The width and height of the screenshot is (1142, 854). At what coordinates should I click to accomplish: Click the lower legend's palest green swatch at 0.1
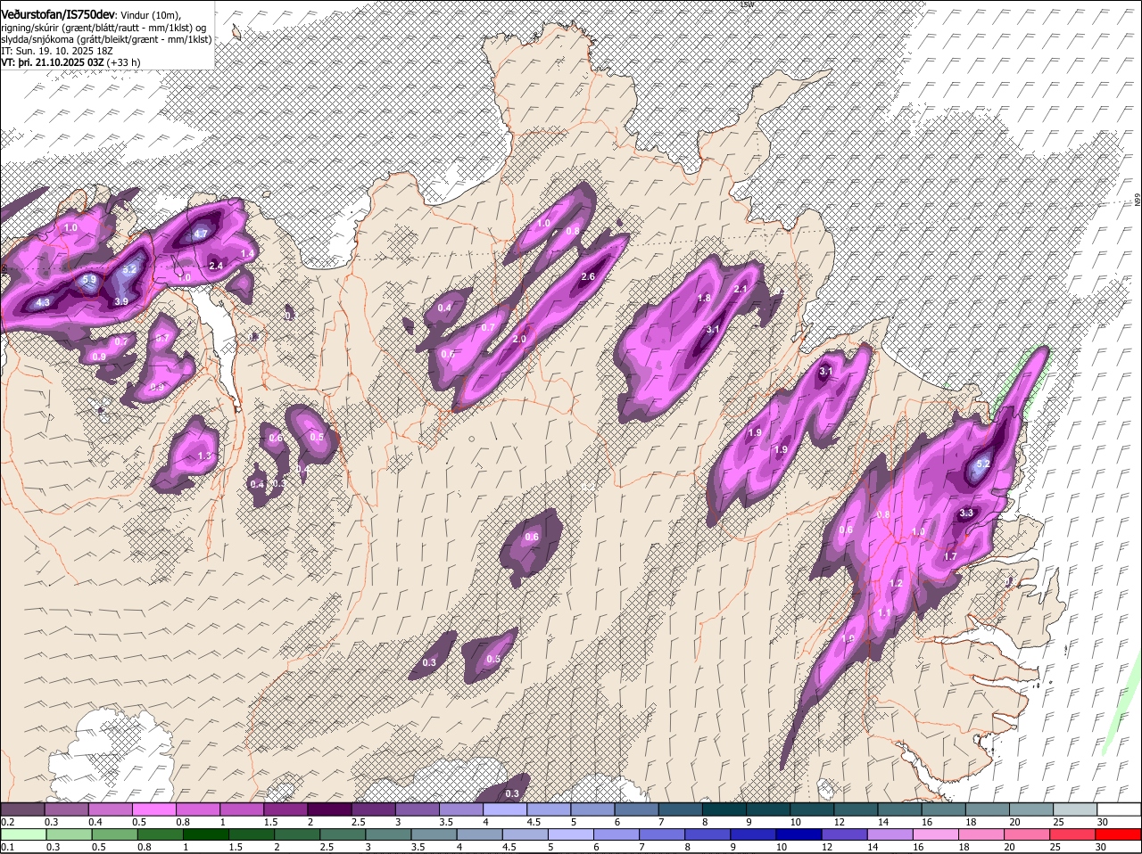(22, 835)
